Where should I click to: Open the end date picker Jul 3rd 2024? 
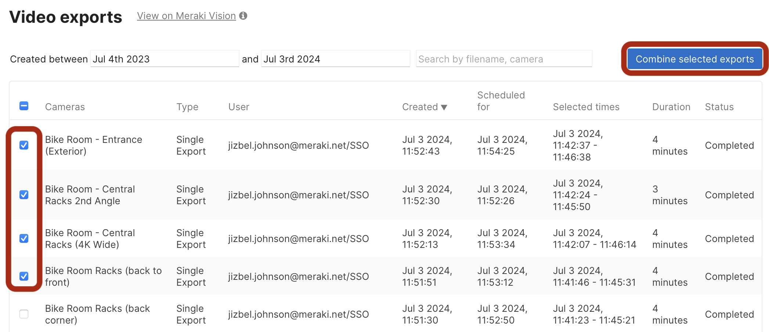point(335,59)
